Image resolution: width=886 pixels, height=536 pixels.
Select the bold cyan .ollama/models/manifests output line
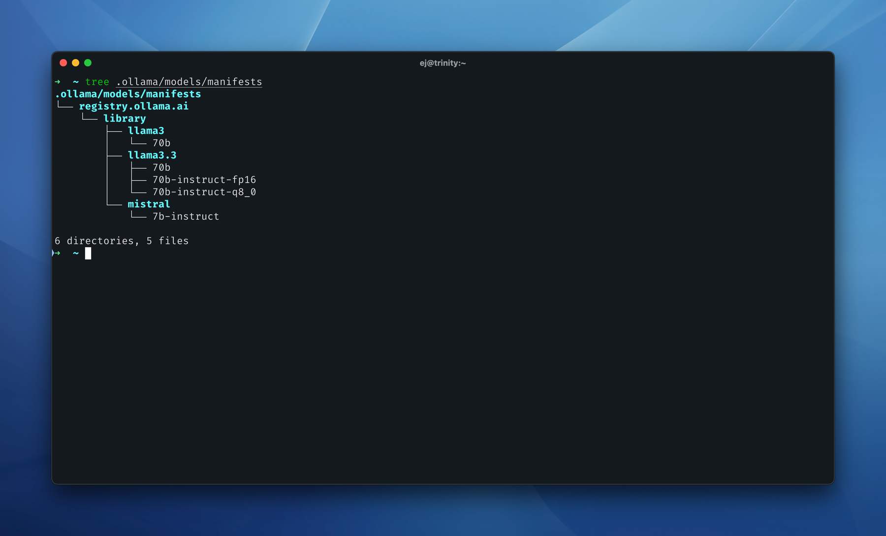[x=128, y=94]
